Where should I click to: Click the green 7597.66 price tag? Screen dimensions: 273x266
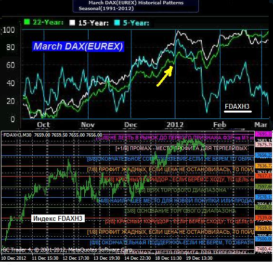pos(264,187)
